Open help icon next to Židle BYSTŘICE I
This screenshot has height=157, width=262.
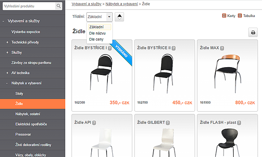click(110, 48)
